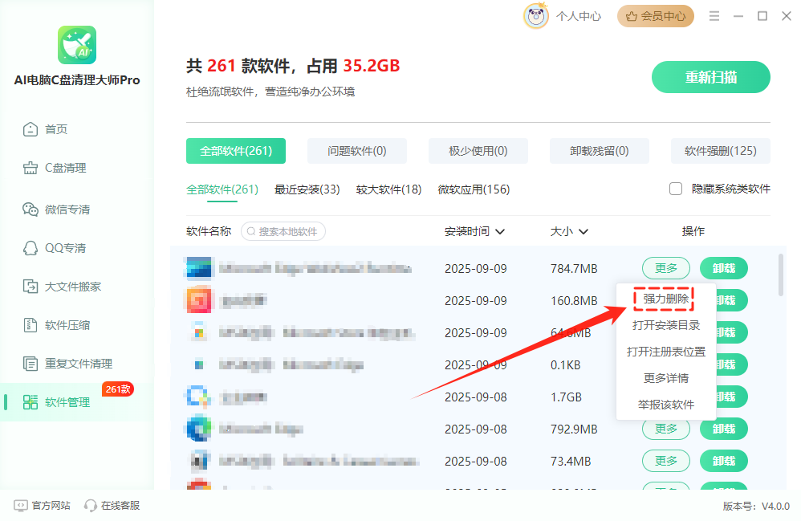The height and width of the screenshot is (521, 801).
Task: Switch to 全部软件(261) green tab
Action: [235, 151]
